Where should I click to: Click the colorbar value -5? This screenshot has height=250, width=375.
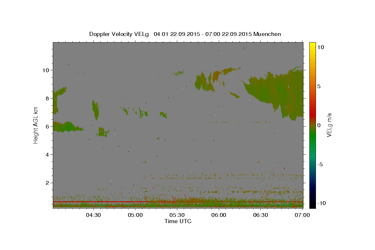(320, 164)
